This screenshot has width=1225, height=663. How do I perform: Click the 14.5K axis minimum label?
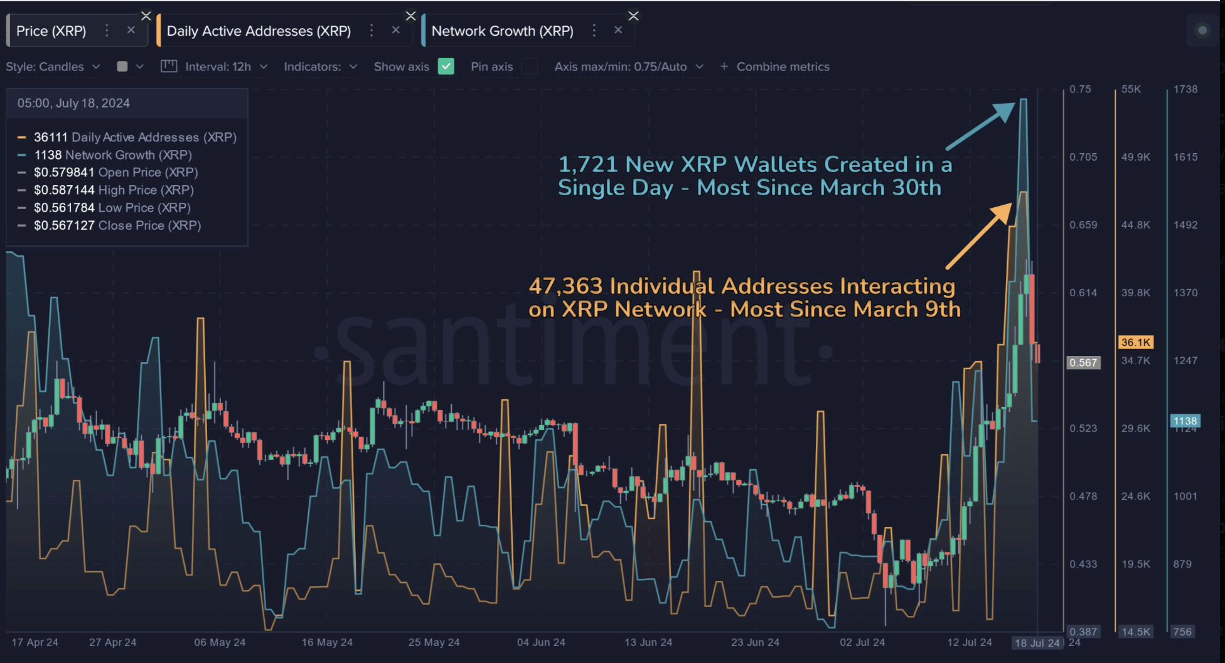click(x=1136, y=632)
